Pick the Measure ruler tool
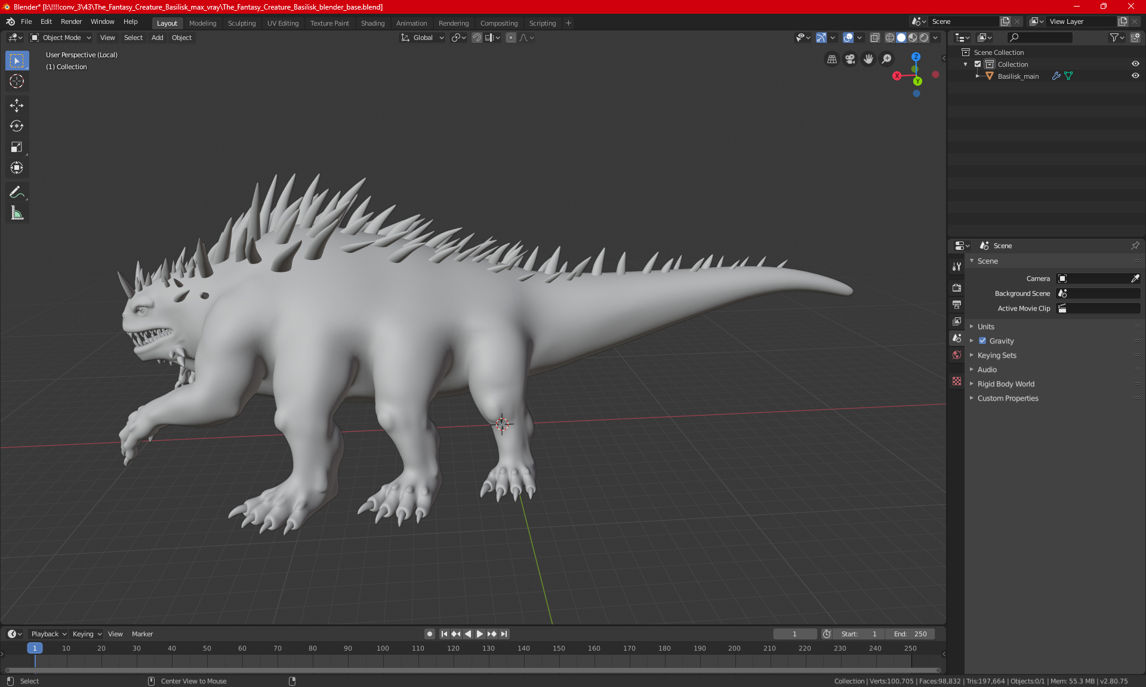The height and width of the screenshot is (687, 1146). (x=17, y=213)
